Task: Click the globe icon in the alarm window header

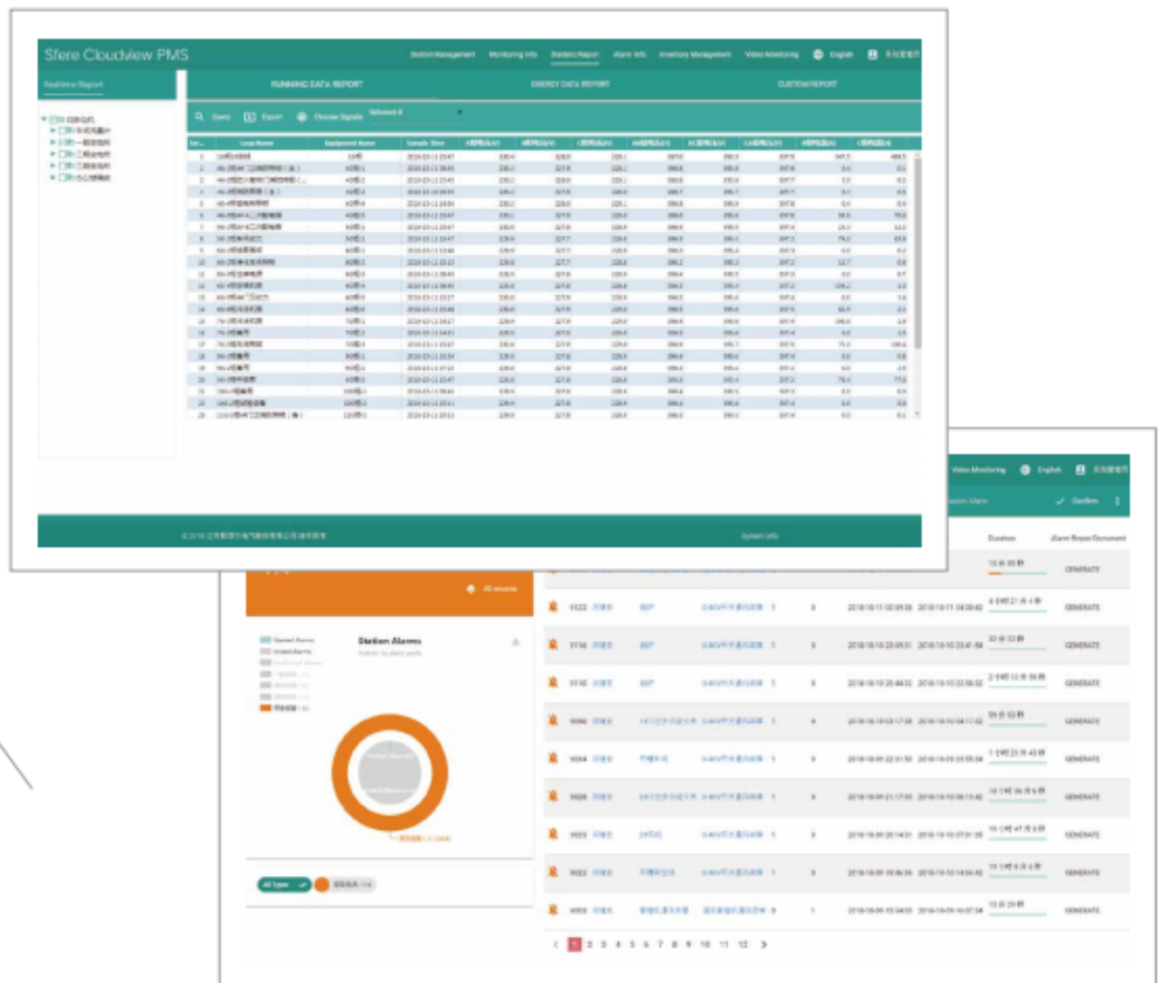Action: click(1025, 469)
